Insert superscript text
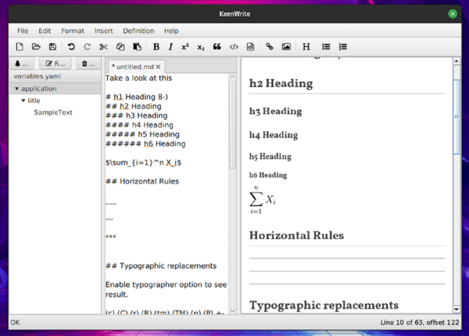Viewport: 469px width, 336px height. [x=185, y=46]
